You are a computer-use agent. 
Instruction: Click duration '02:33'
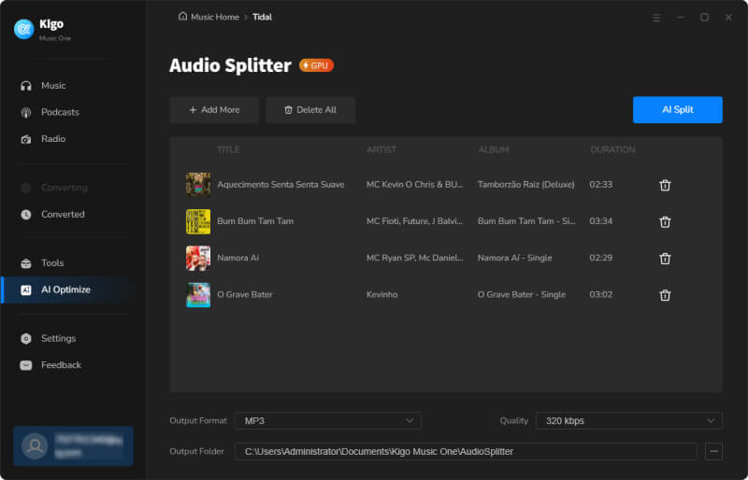(600, 185)
